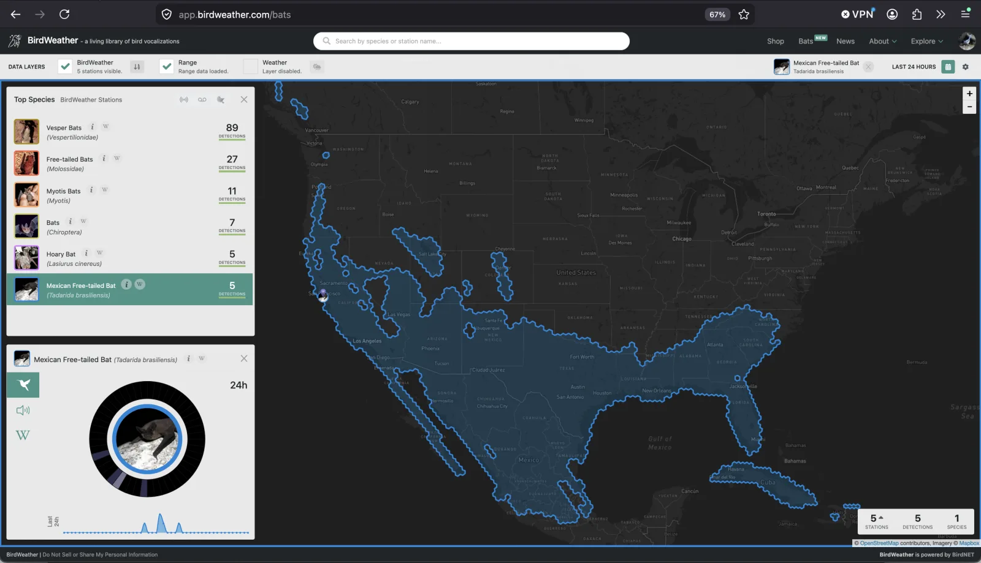
Task: Open map settings gear icon
Action: pos(966,67)
